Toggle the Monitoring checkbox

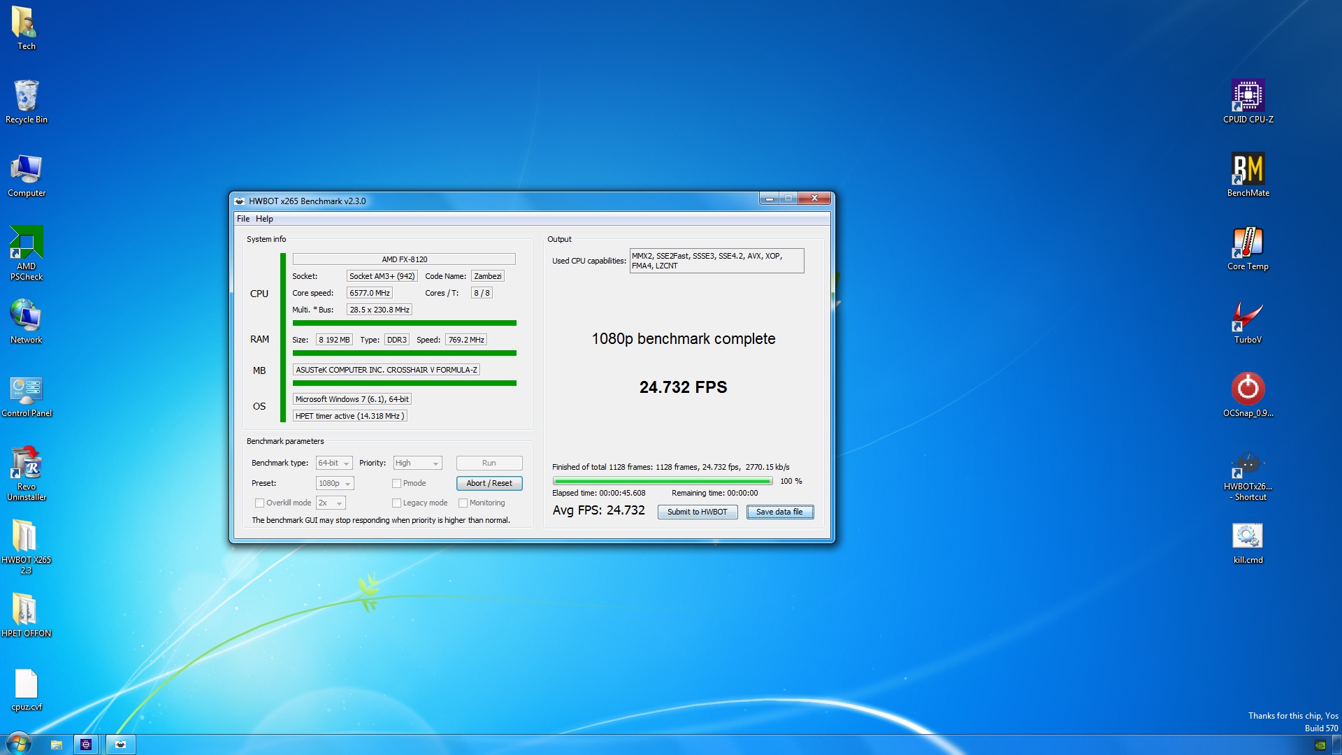(x=463, y=503)
